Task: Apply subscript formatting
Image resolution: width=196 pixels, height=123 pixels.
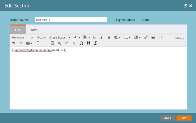Action: tap(60, 43)
